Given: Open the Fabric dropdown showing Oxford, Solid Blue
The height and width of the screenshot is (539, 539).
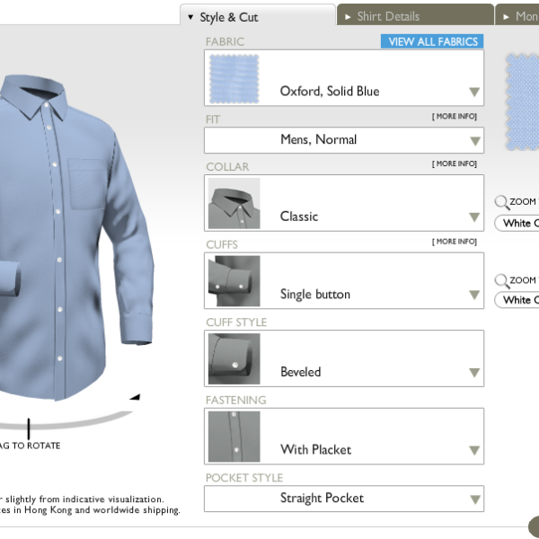Looking at the screenshot, I should click(x=344, y=78).
